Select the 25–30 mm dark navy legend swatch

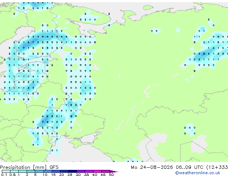tap(72, 171)
